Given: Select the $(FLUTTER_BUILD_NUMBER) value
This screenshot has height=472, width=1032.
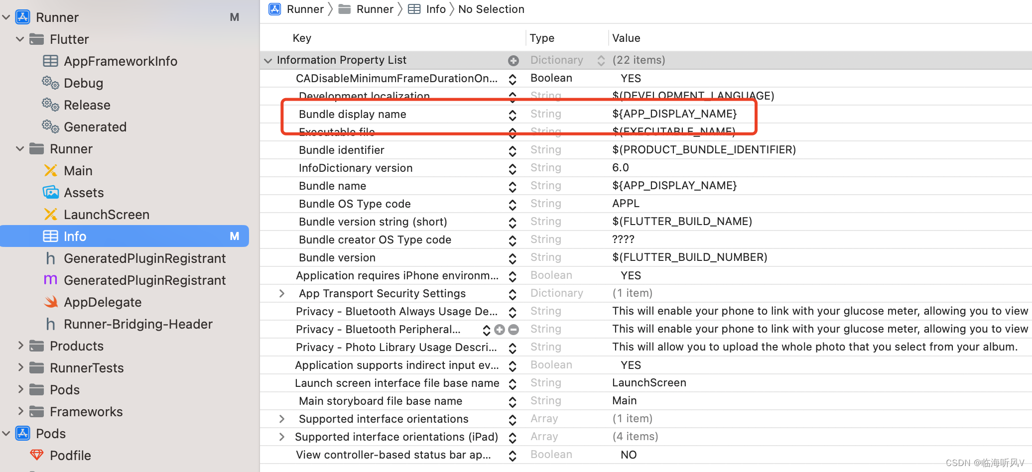Looking at the screenshot, I should (690, 257).
